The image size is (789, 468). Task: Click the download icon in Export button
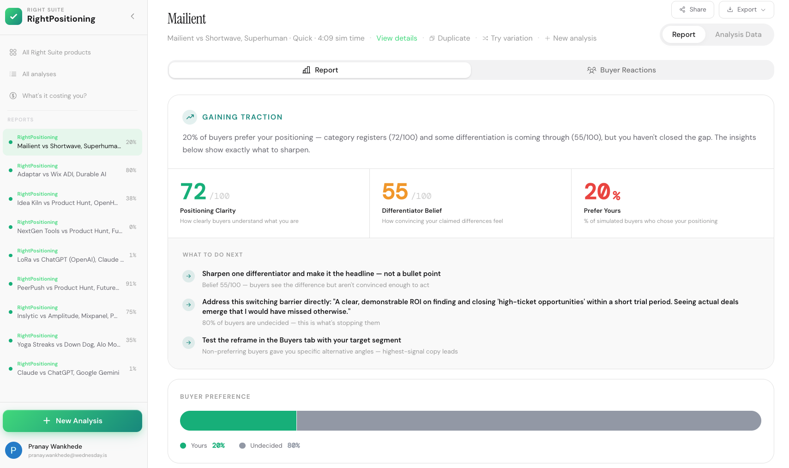[x=730, y=10]
